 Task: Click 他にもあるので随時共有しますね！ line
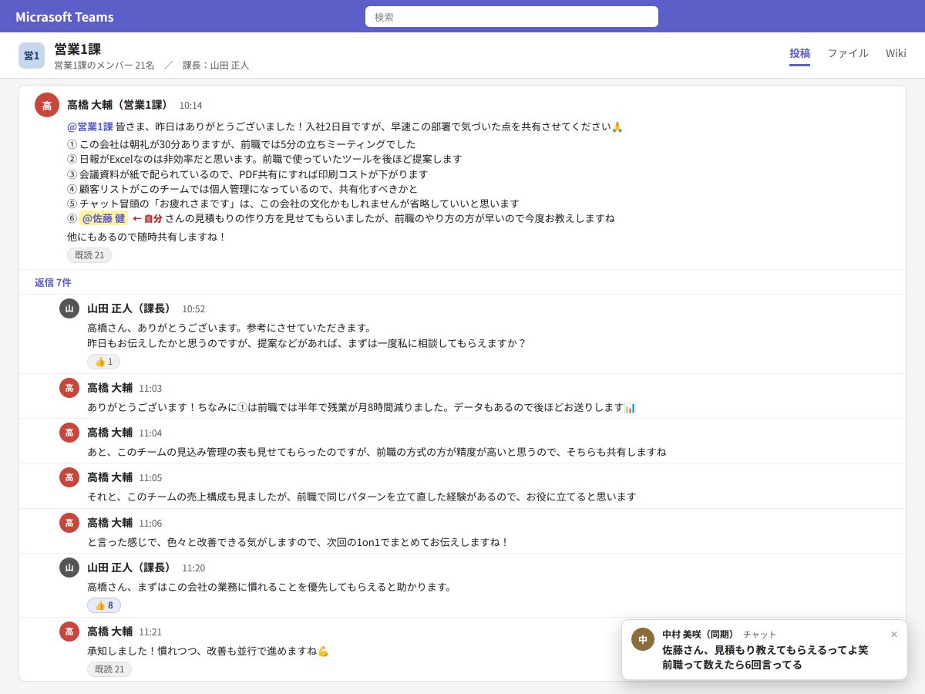(x=147, y=237)
